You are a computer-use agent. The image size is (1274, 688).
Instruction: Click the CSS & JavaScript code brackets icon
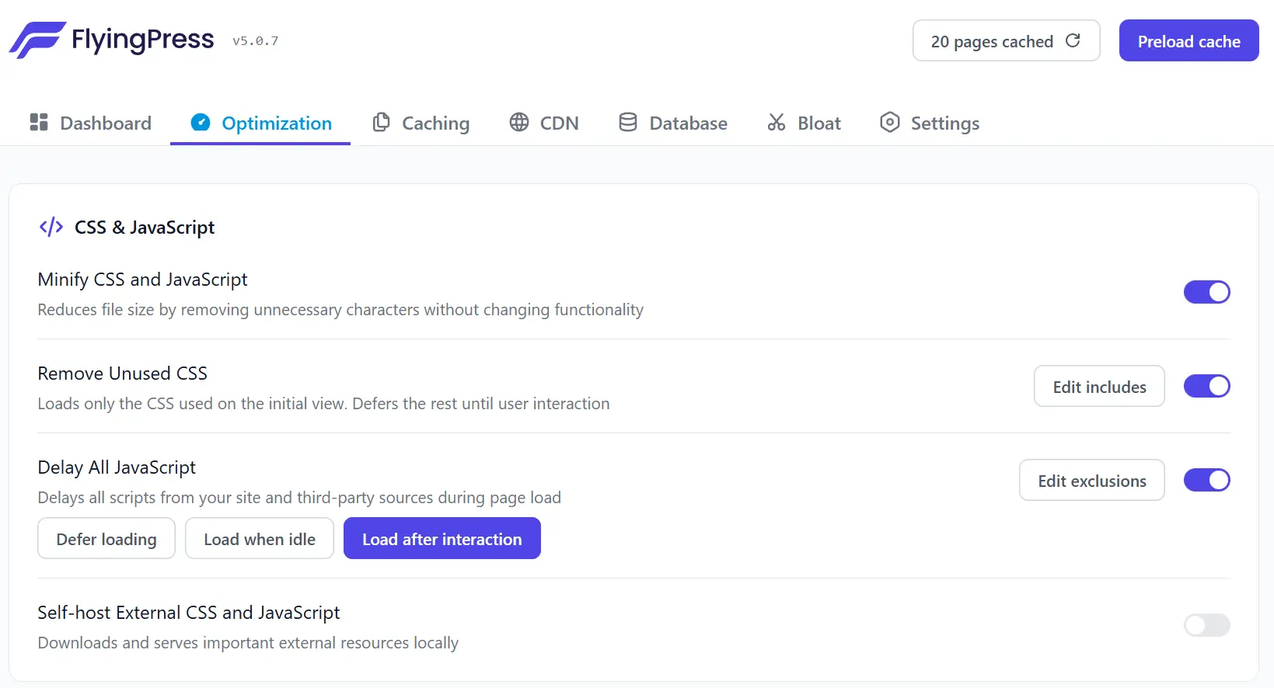point(51,227)
